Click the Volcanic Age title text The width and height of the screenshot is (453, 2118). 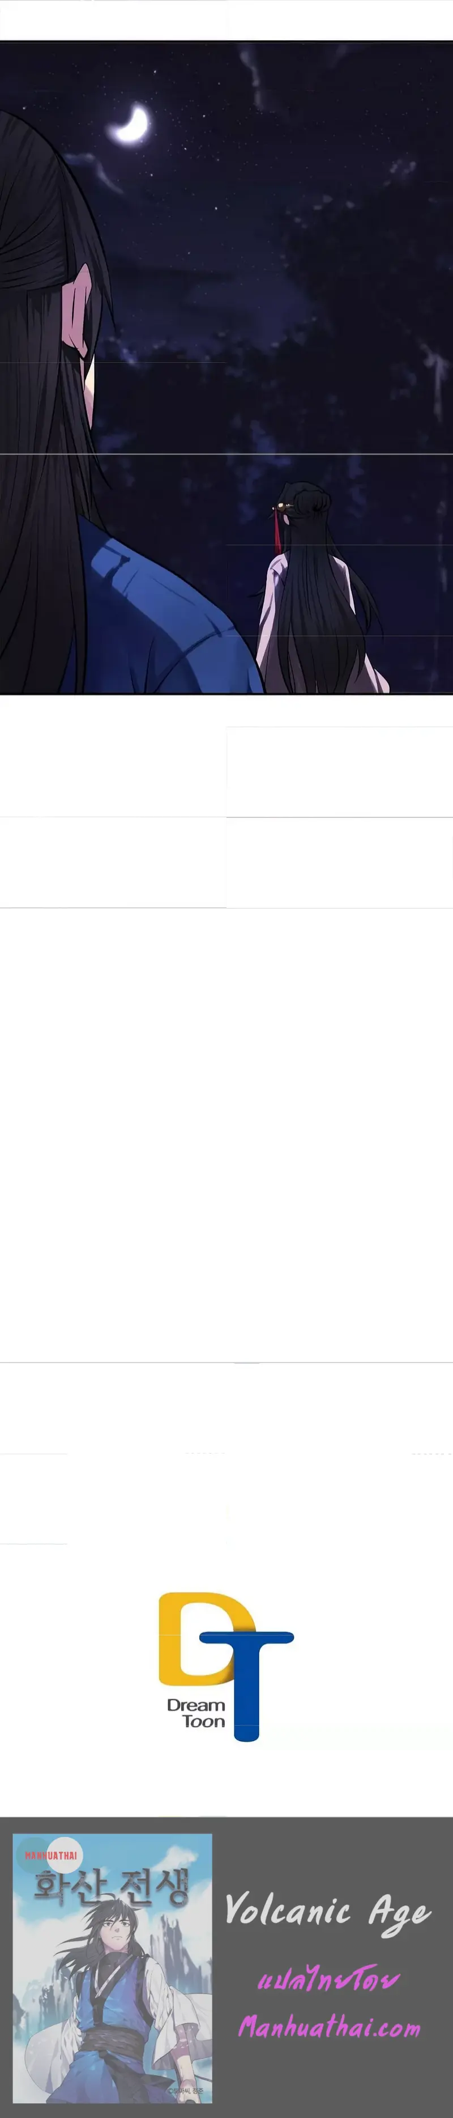tap(327, 1913)
